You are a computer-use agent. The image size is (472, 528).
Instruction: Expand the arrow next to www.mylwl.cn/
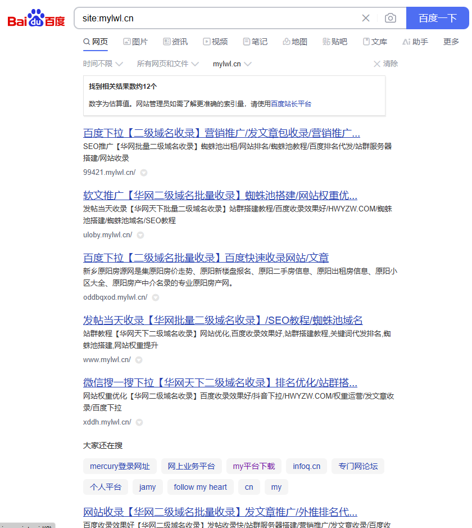tap(139, 360)
